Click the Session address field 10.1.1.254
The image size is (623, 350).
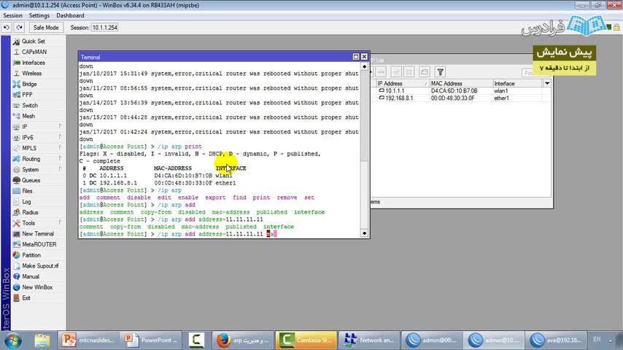pyautogui.click(x=104, y=28)
